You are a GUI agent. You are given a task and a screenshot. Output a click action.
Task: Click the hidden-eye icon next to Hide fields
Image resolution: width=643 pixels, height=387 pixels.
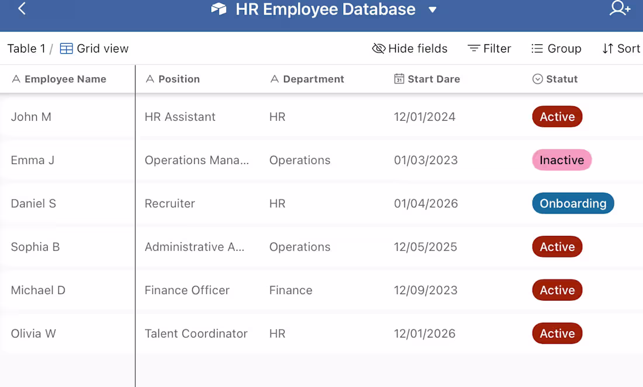tap(379, 48)
